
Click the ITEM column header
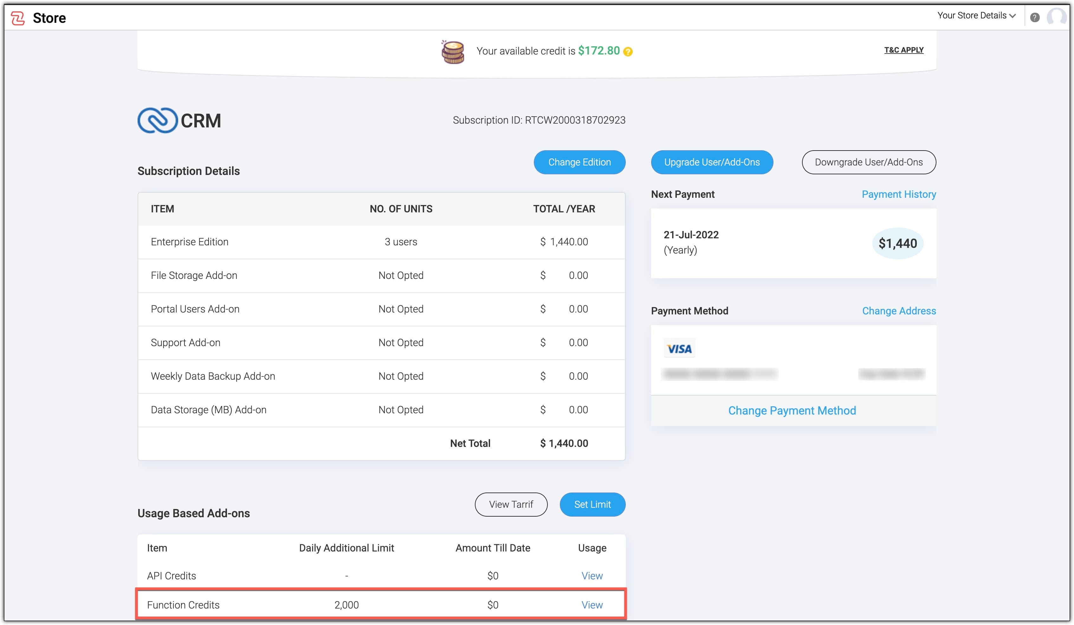click(162, 209)
